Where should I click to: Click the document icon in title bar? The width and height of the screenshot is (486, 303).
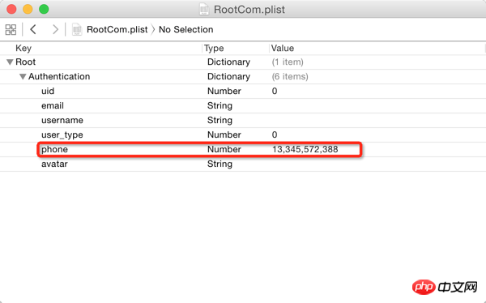[204, 9]
